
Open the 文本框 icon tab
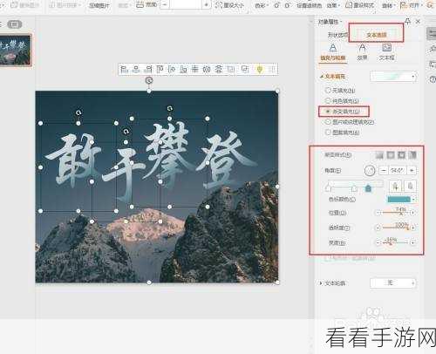point(386,52)
